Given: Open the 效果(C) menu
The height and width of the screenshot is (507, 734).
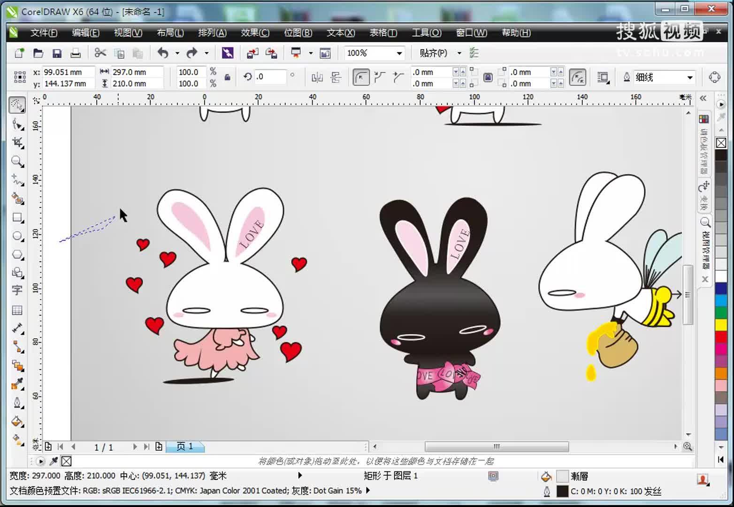Looking at the screenshot, I should (x=255, y=33).
